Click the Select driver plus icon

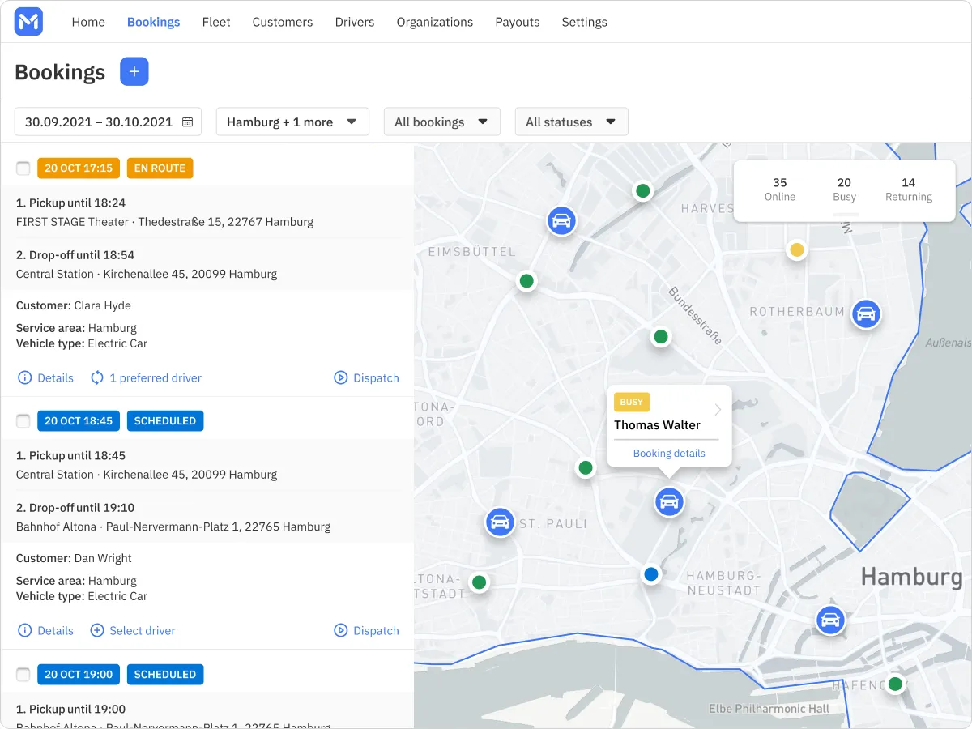[x=97, y=630]
